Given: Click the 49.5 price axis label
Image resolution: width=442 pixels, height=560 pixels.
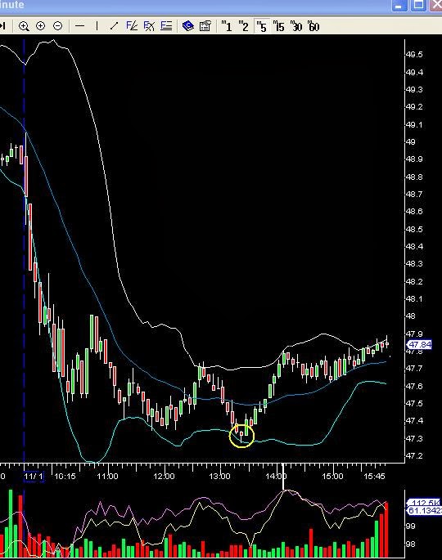Looking at the screenshot, I should pyautogui.click(x=414, y=54).
